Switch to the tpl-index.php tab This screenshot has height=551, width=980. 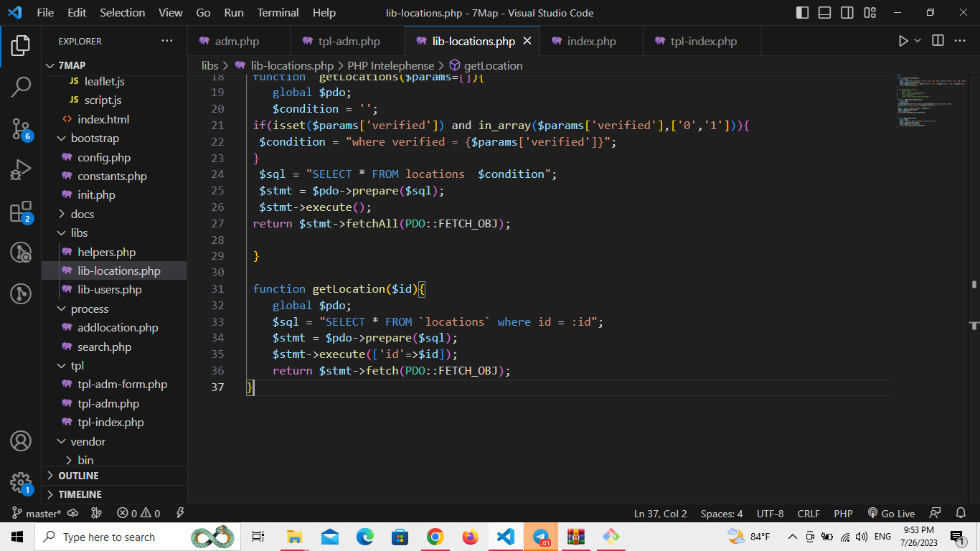(703, 41)
